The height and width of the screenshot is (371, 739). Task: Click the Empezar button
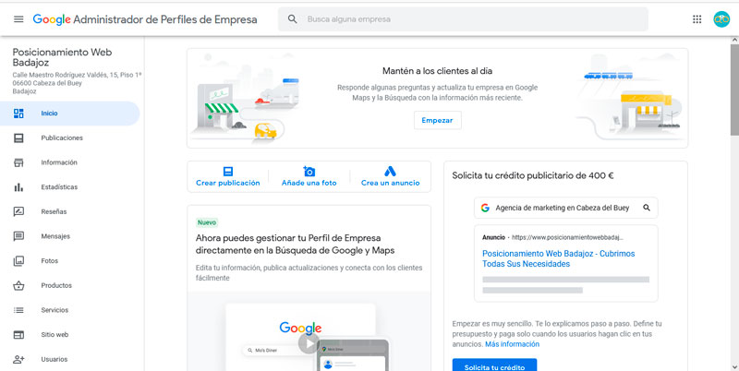pyautogui.click(x=437, y=120)
